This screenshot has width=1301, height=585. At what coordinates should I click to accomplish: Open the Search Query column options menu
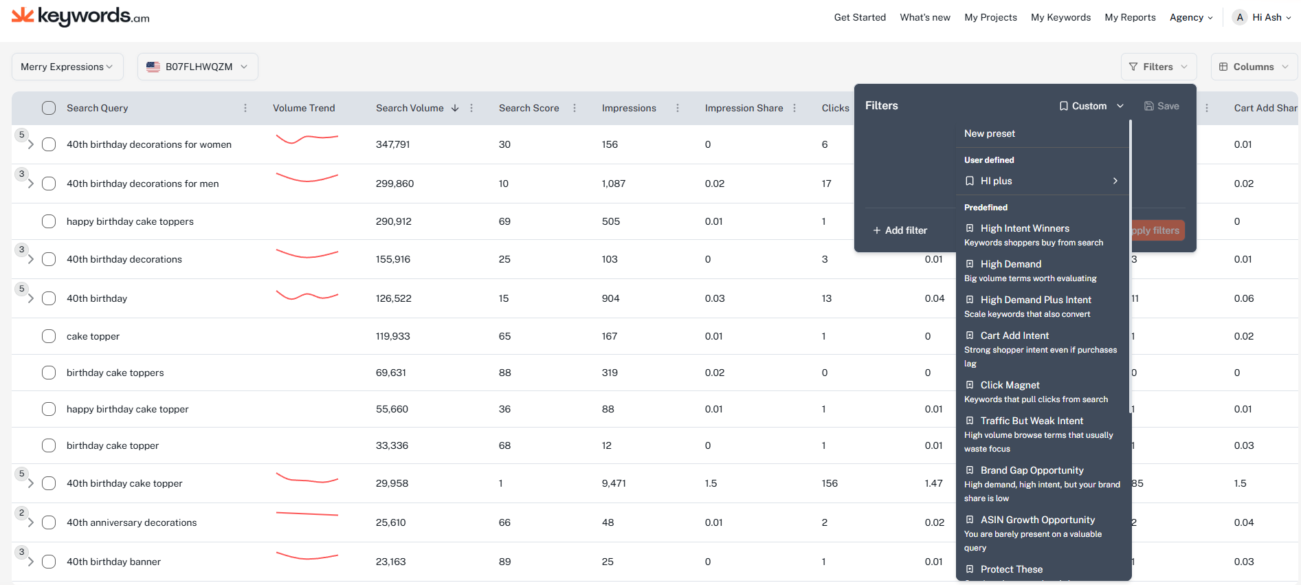click(x=245, y=108)
